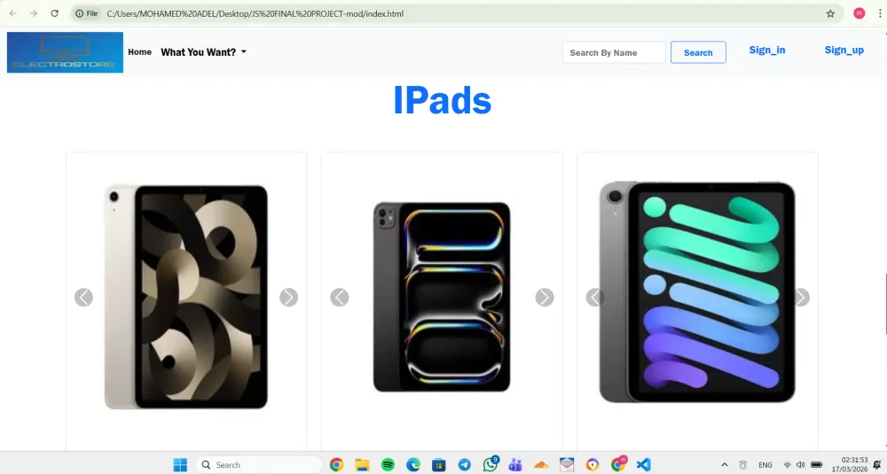Open File Explorer from taskbar
887x474 pixels.
[362, 464]
